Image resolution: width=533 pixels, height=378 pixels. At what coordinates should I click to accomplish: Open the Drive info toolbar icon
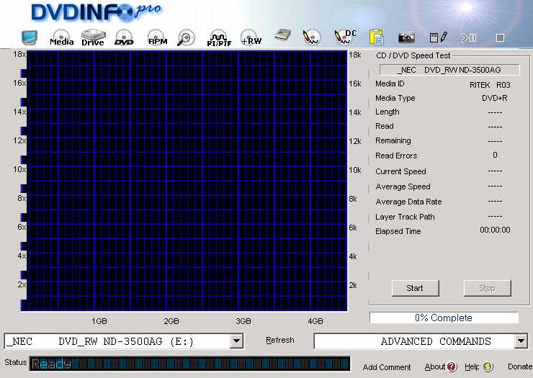pyautogui.click(x=93, y=38)
